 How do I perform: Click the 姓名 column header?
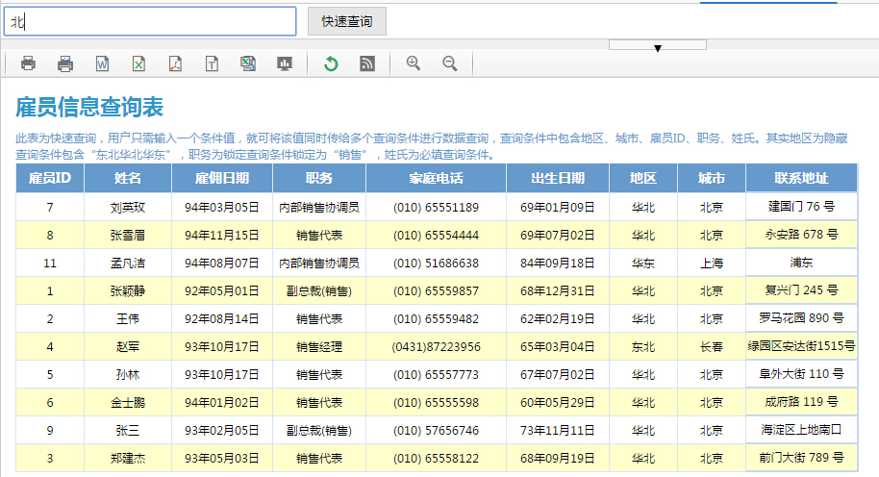tap(128, 178)
